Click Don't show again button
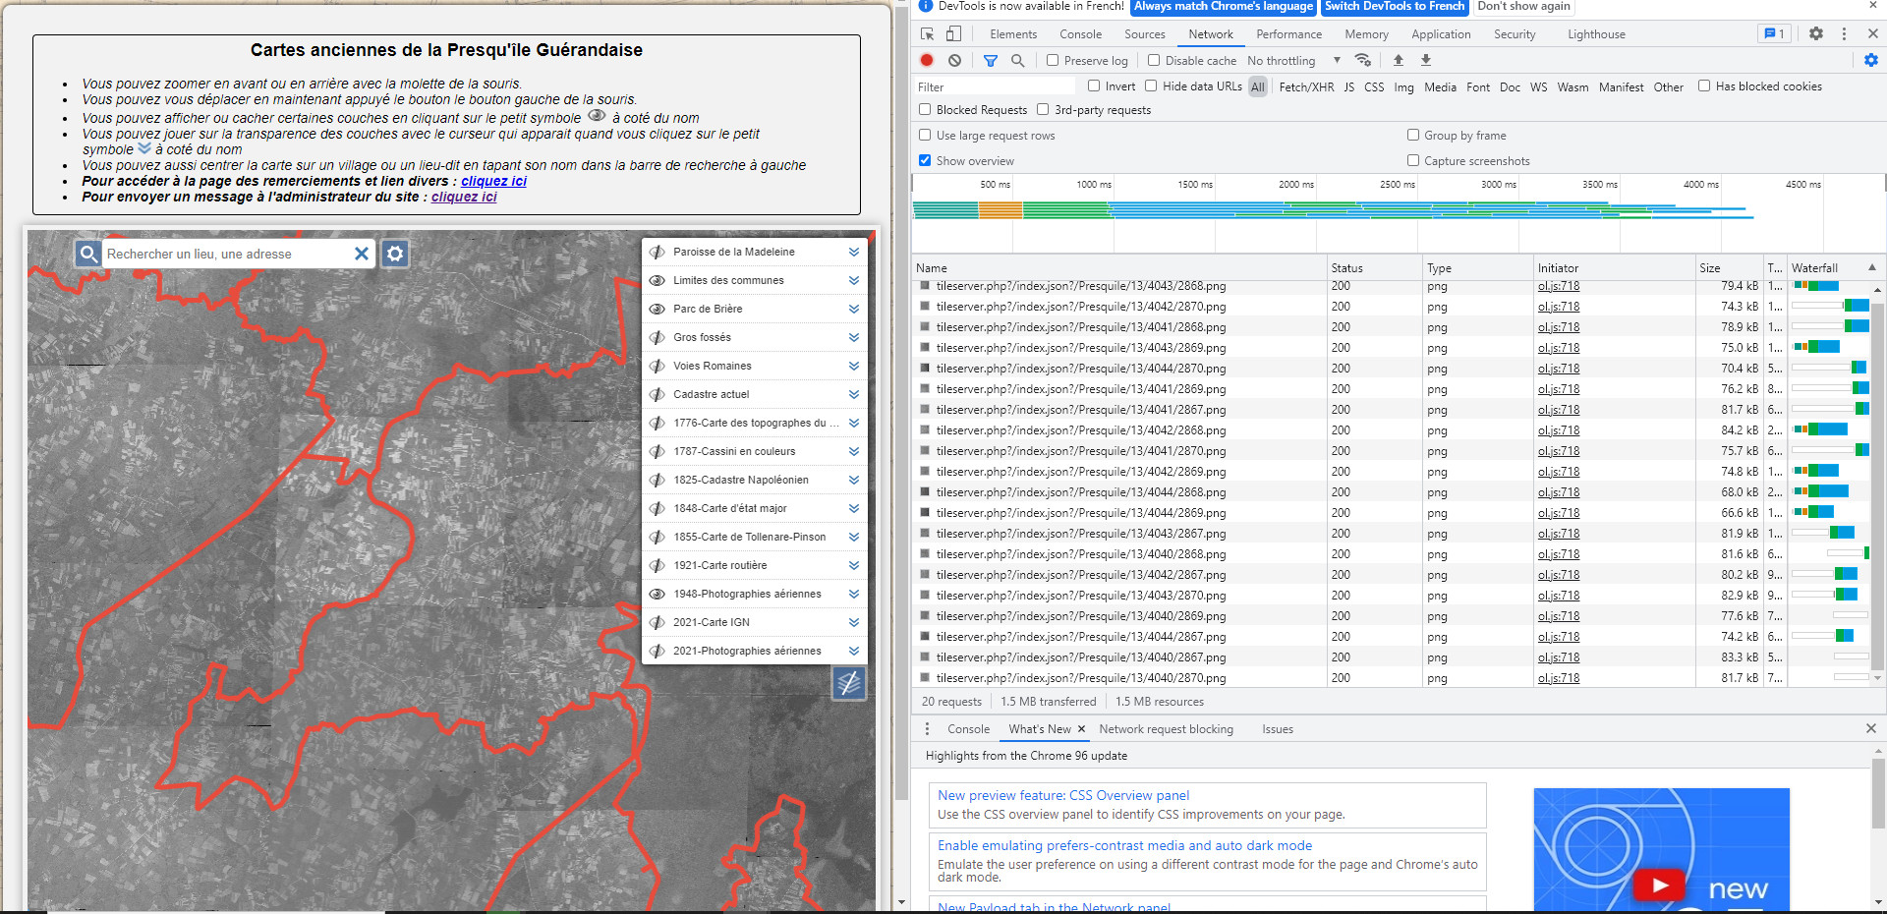The height and width of the screenshot is (914, 1887). coord(1523,6)
